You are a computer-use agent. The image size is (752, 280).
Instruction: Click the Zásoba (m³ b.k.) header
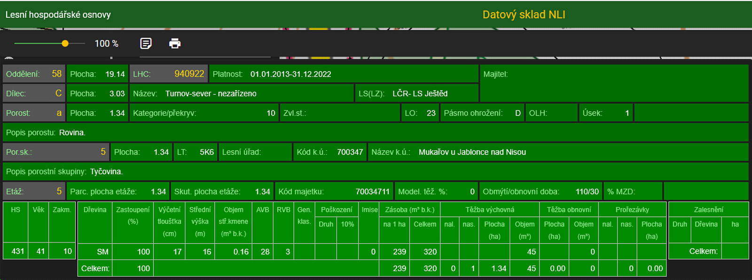409,210
